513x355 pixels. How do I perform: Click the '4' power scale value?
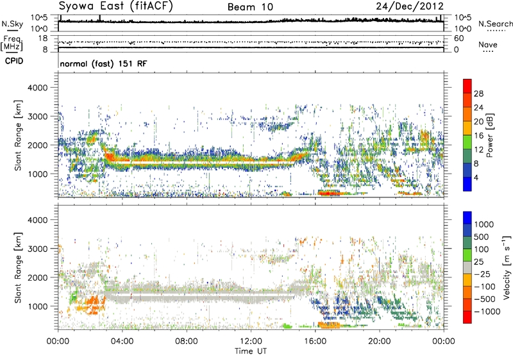tap(476, 177)
